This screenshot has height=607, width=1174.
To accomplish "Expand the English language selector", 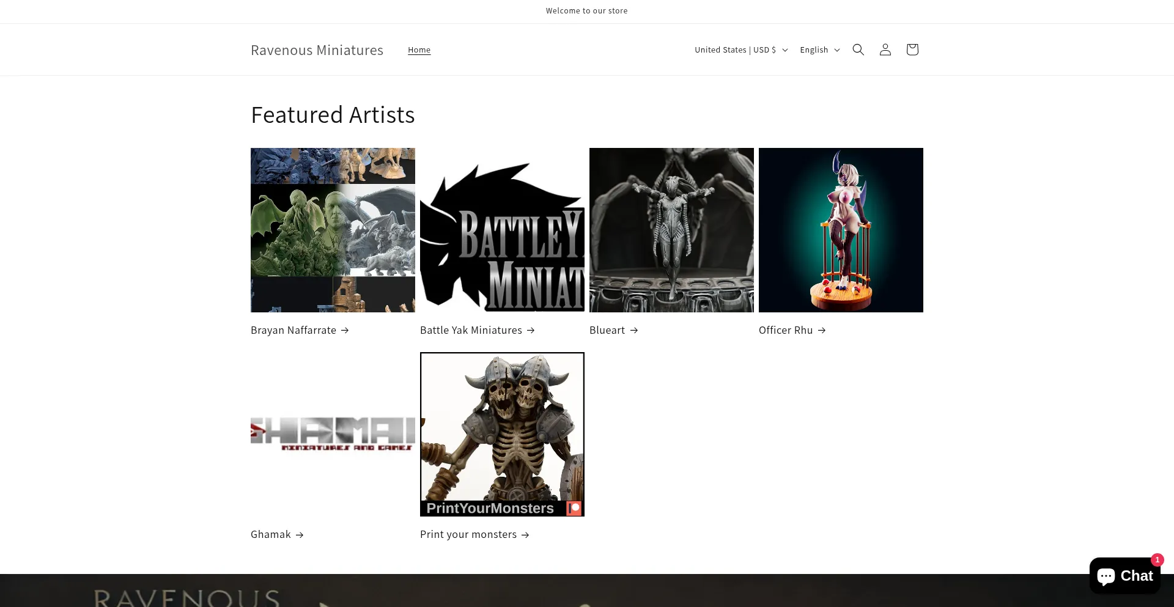I will (x=820, y=50).
